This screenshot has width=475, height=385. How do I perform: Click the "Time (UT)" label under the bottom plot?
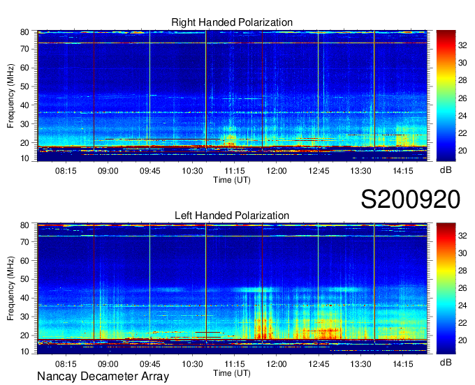[232, 373]
